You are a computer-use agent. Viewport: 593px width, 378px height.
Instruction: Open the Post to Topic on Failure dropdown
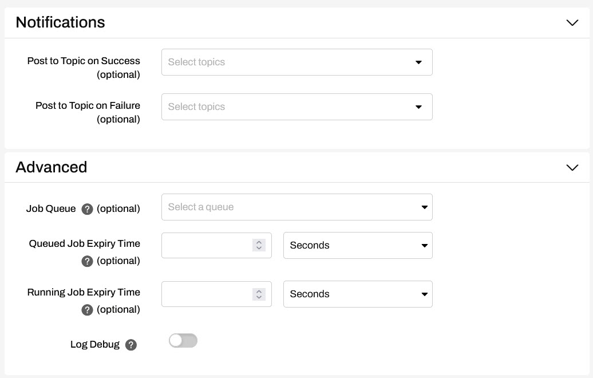tap(296, 107)
